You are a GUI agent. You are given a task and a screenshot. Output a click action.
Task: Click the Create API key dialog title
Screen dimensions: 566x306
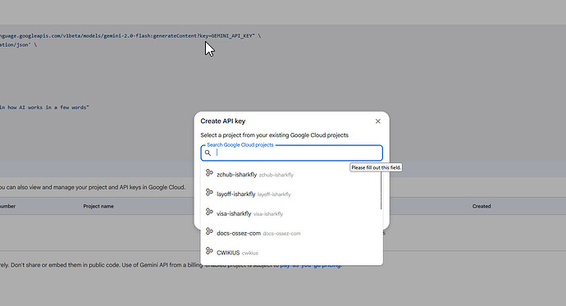223,121
